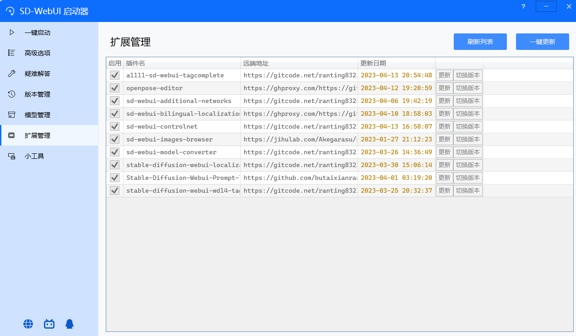576x336 pixels.
Task: Select the a1111-sd-webui-tagcomplete plugin name
Action: click(x=175, y=75)
